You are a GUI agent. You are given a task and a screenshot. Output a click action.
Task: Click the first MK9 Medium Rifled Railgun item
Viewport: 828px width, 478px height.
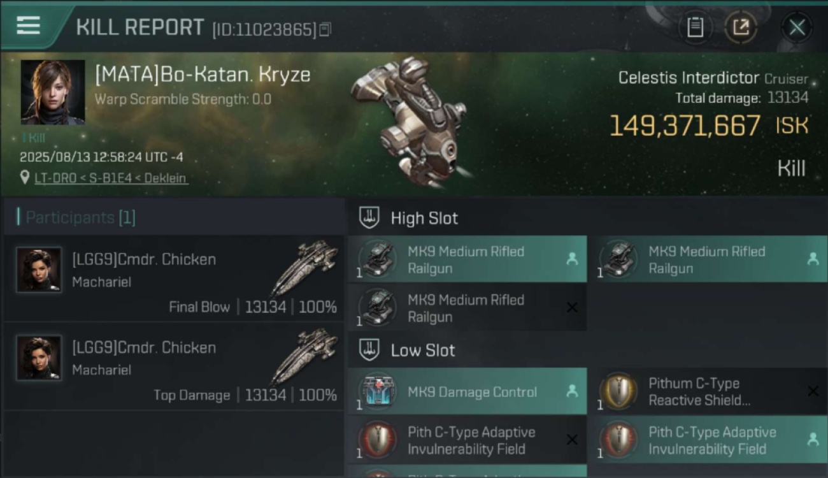(467, 259)
